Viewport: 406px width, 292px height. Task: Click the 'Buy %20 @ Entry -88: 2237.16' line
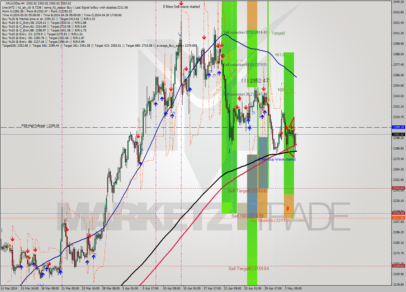click(43, 42)
